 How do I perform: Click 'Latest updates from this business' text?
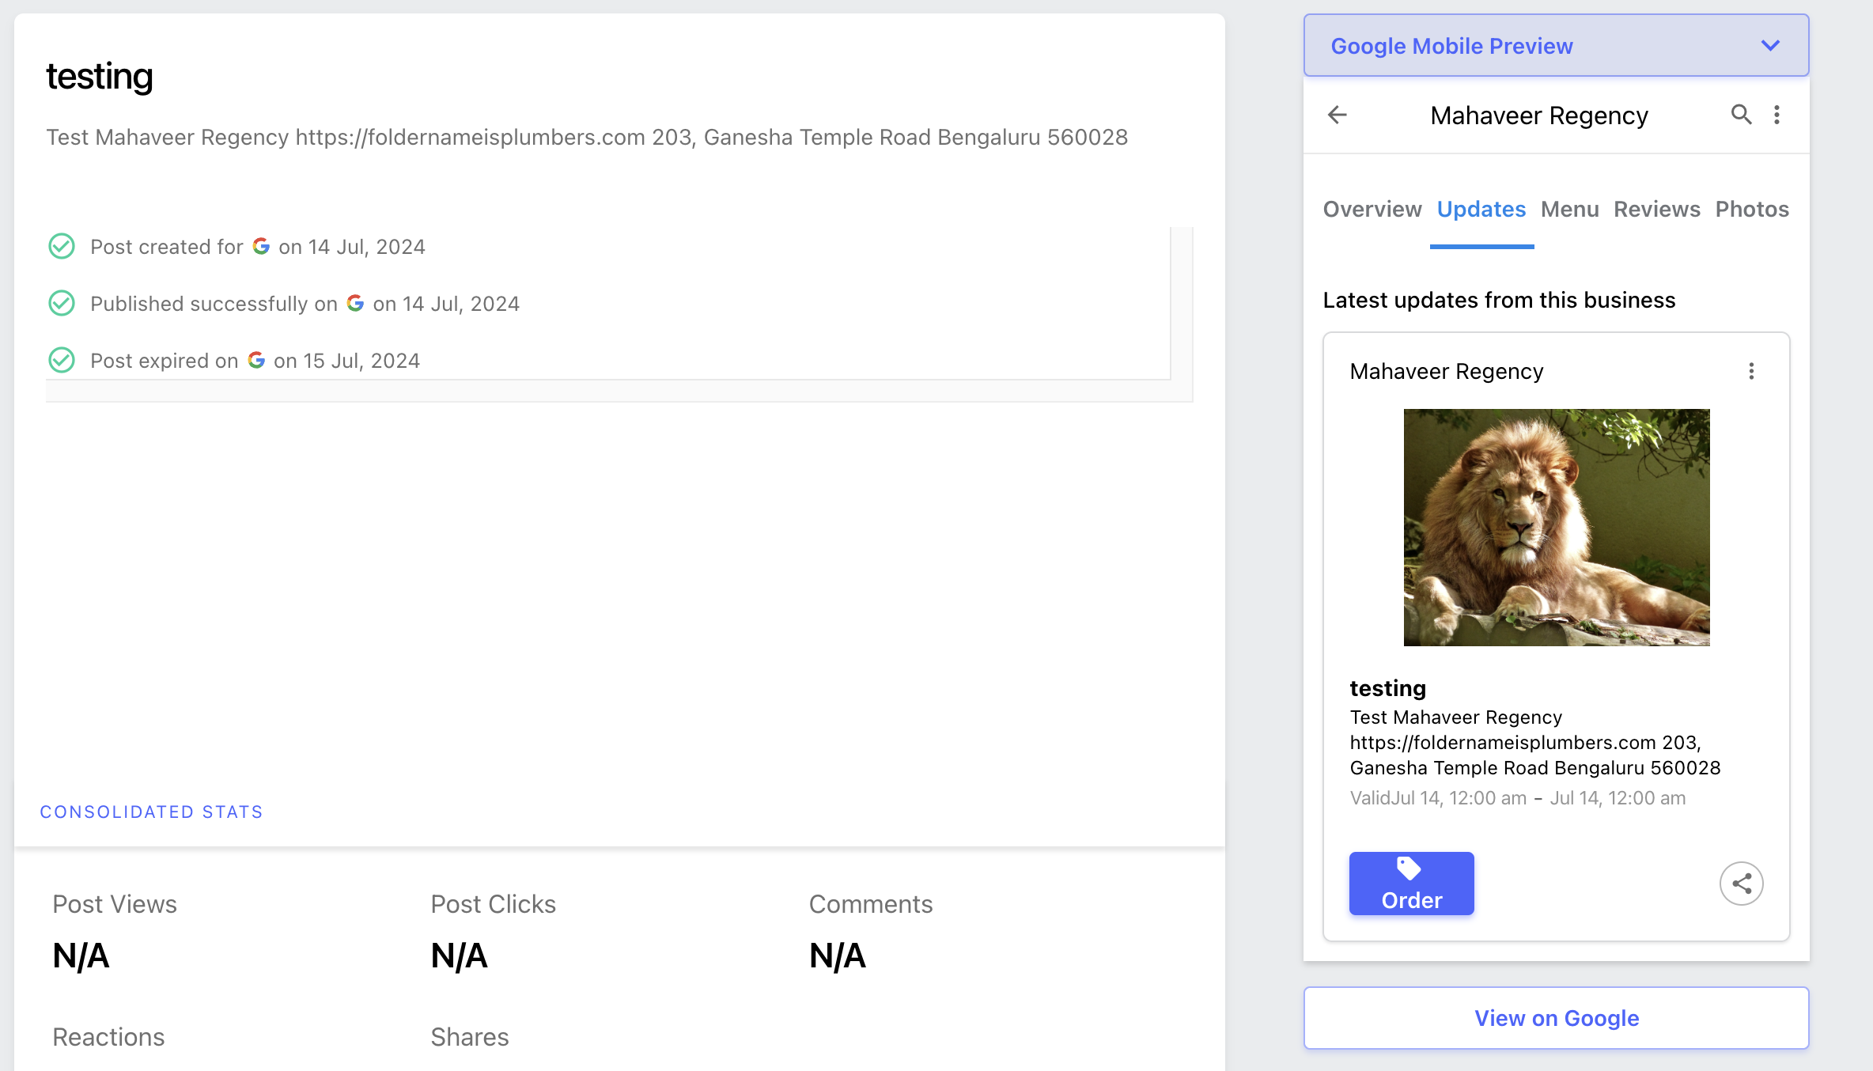point(1499,301)
